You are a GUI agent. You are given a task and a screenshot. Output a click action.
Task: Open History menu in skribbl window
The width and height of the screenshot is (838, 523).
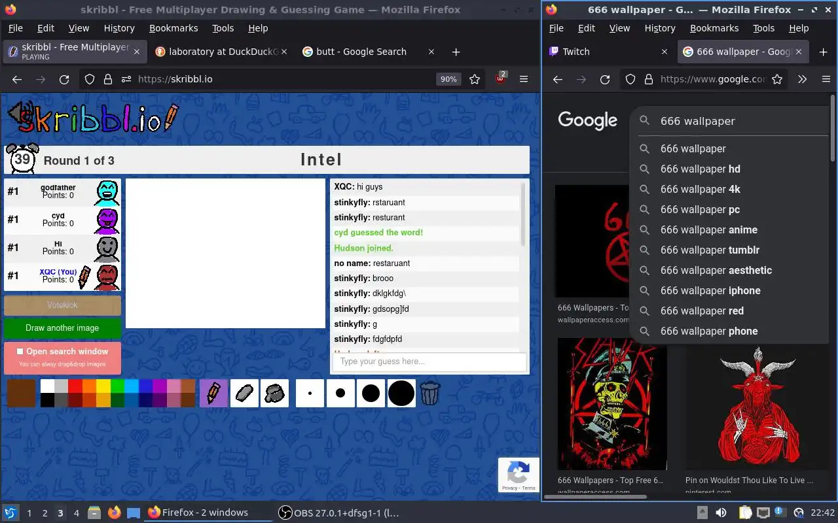tap(119, 28)
